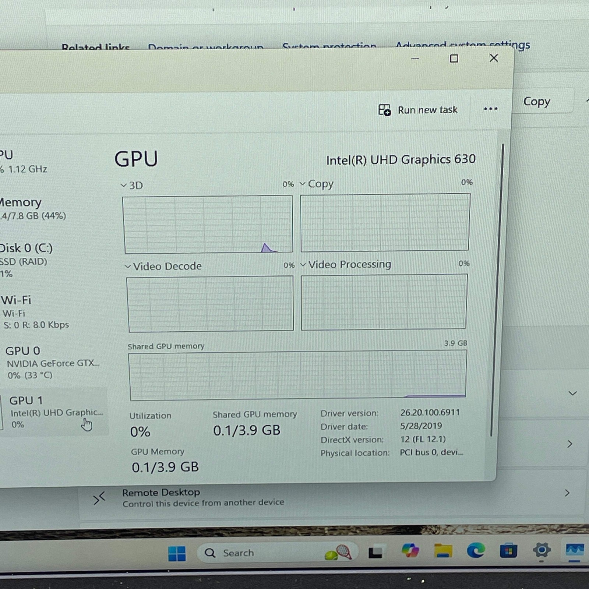Launch Copilot from the taskbar
This screenshot has height=589, width=589.
click(x=410, y=551)
